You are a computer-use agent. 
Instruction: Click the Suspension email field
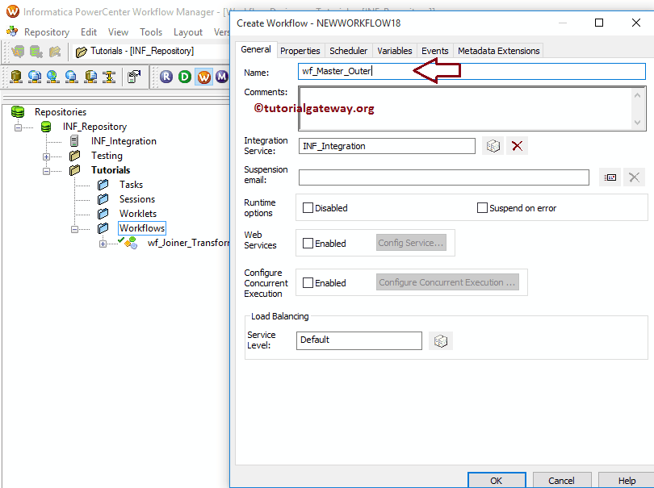click(444, 177)
